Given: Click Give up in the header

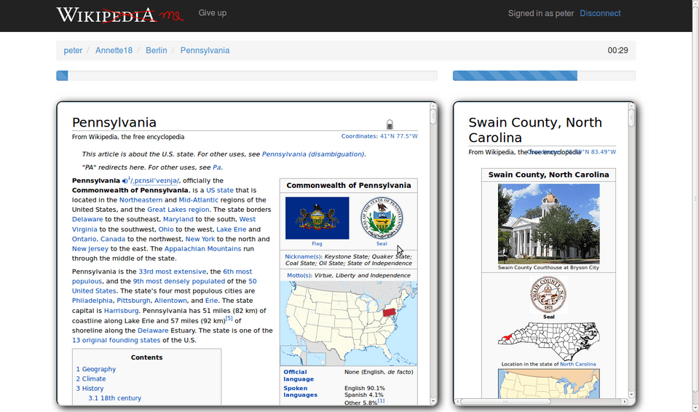Looking at the screenshot, I should [212, 13].
